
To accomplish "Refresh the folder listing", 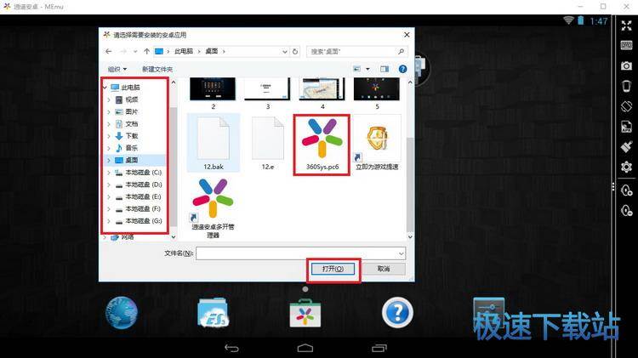I will click(295, 52).
